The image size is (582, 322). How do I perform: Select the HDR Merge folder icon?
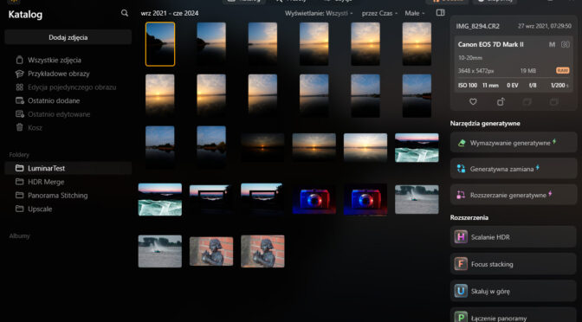(x=19, y=182)
